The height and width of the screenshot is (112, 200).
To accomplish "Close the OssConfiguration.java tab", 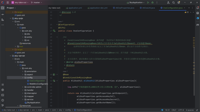I will coord(185,8).
